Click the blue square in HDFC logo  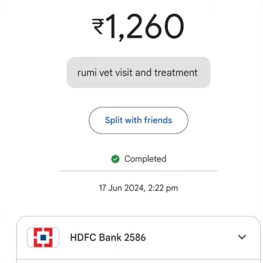[43, 237]
